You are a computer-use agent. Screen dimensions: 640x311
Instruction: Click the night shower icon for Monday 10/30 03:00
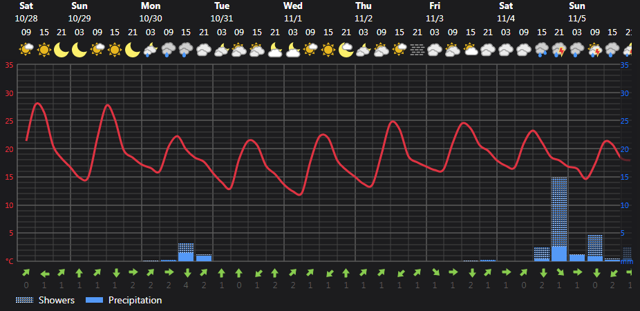pos(151,50)
